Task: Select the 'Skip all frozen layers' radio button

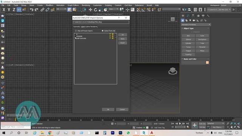Action: (76, 31)
